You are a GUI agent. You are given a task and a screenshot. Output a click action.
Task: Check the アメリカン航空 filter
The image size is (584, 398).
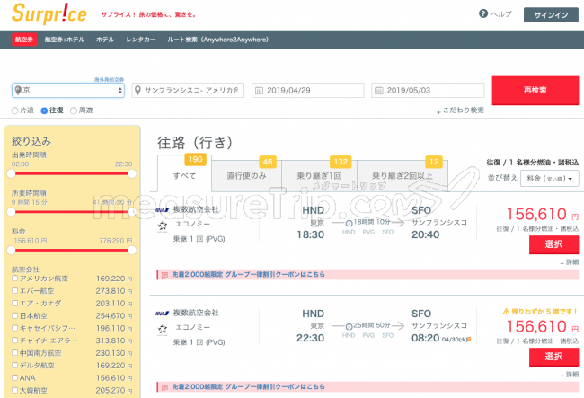pos(15,279)
